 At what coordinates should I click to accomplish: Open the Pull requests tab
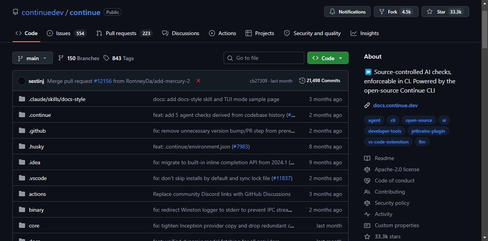tap(124, 33)
